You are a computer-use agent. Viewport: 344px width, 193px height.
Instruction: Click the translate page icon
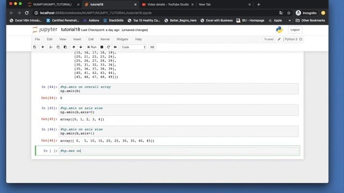point(281,13)
